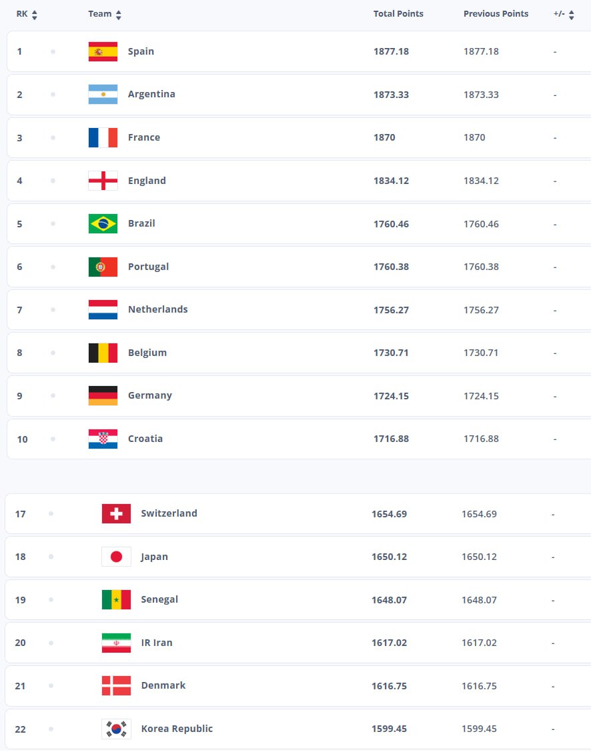Sort by Team column arrows
Viewport: 591px width, 752px height.
(x=119, y=15)
